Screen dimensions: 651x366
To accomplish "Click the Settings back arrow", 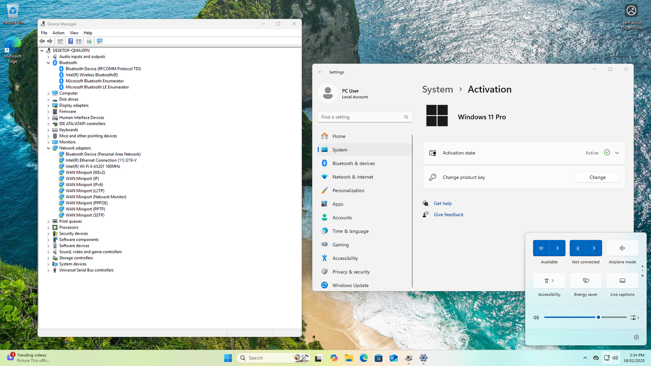I will (320, 72).
